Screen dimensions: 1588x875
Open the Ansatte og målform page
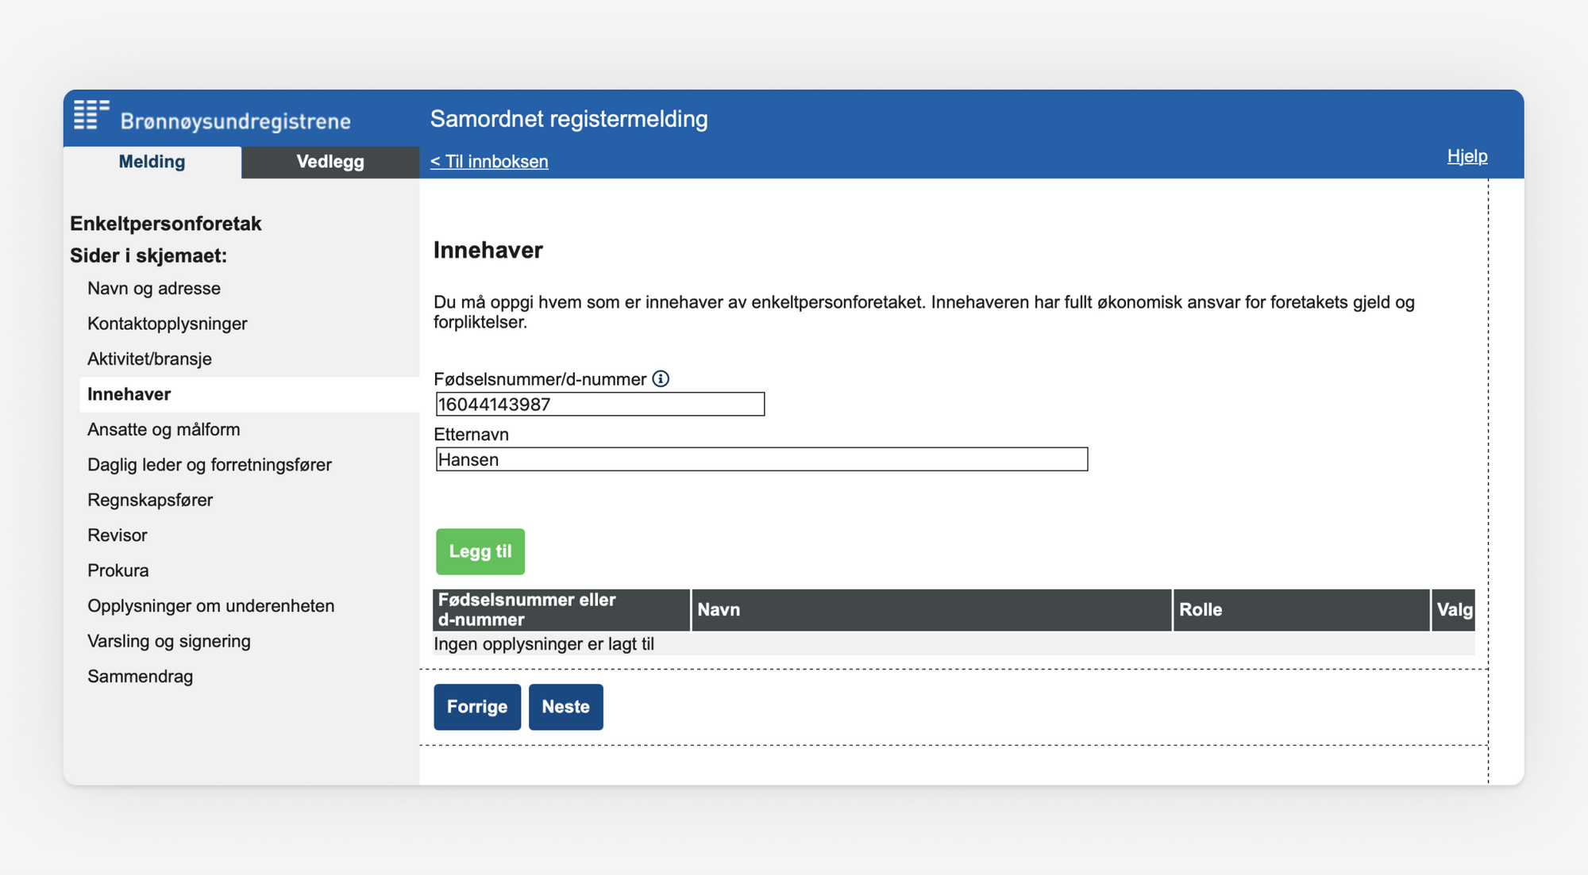pos(164,429)
